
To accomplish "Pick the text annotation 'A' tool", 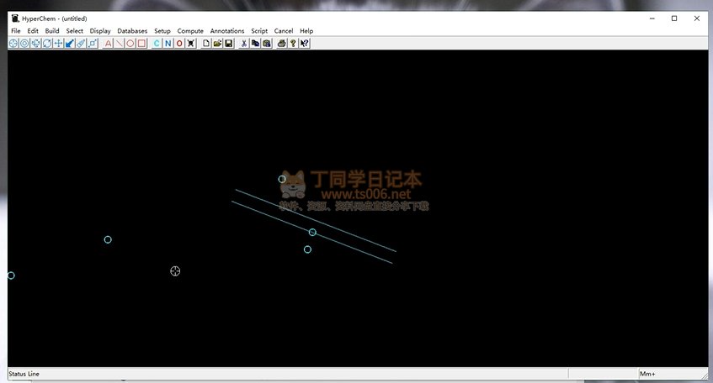I will coord(108,43).
